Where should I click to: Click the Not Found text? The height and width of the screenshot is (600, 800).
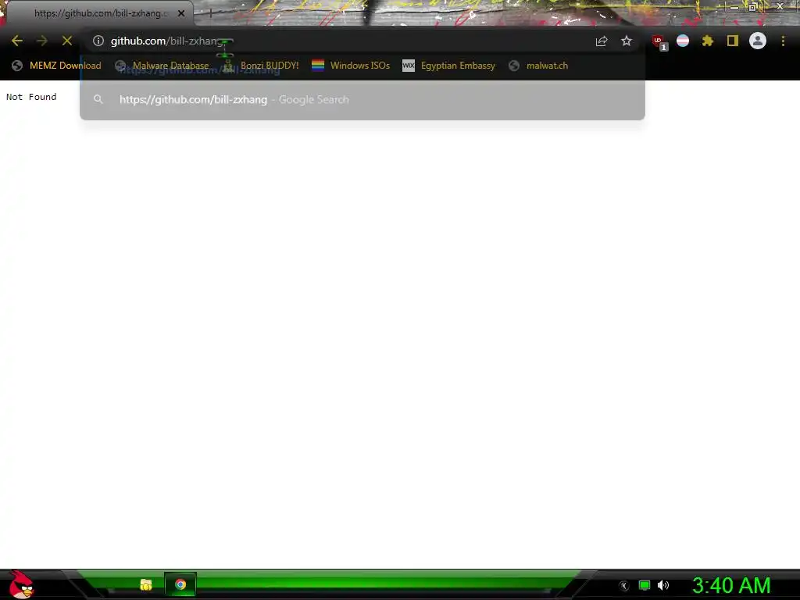[x=31, y=97]
